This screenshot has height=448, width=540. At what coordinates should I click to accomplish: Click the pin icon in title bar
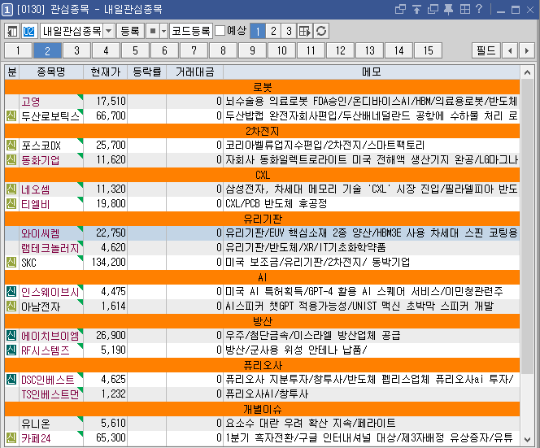click(x=448, y=9)
